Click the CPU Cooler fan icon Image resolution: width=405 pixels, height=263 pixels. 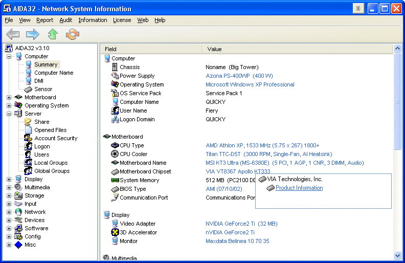click(x=115, y=154)
